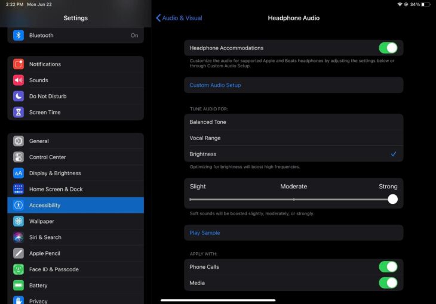Tap the Control Center icon
The image size is (436, 304).
[x=19, y=157]
